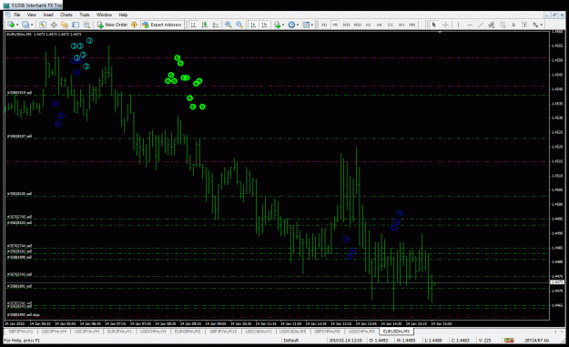Select the M15 timeframe button
The height and width of the screenshot is (347, 569).
pyautogui.click(x=346, y=25)
